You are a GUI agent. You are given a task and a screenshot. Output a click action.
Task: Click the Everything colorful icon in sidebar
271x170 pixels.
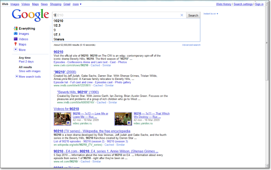[x=16, y=28]
